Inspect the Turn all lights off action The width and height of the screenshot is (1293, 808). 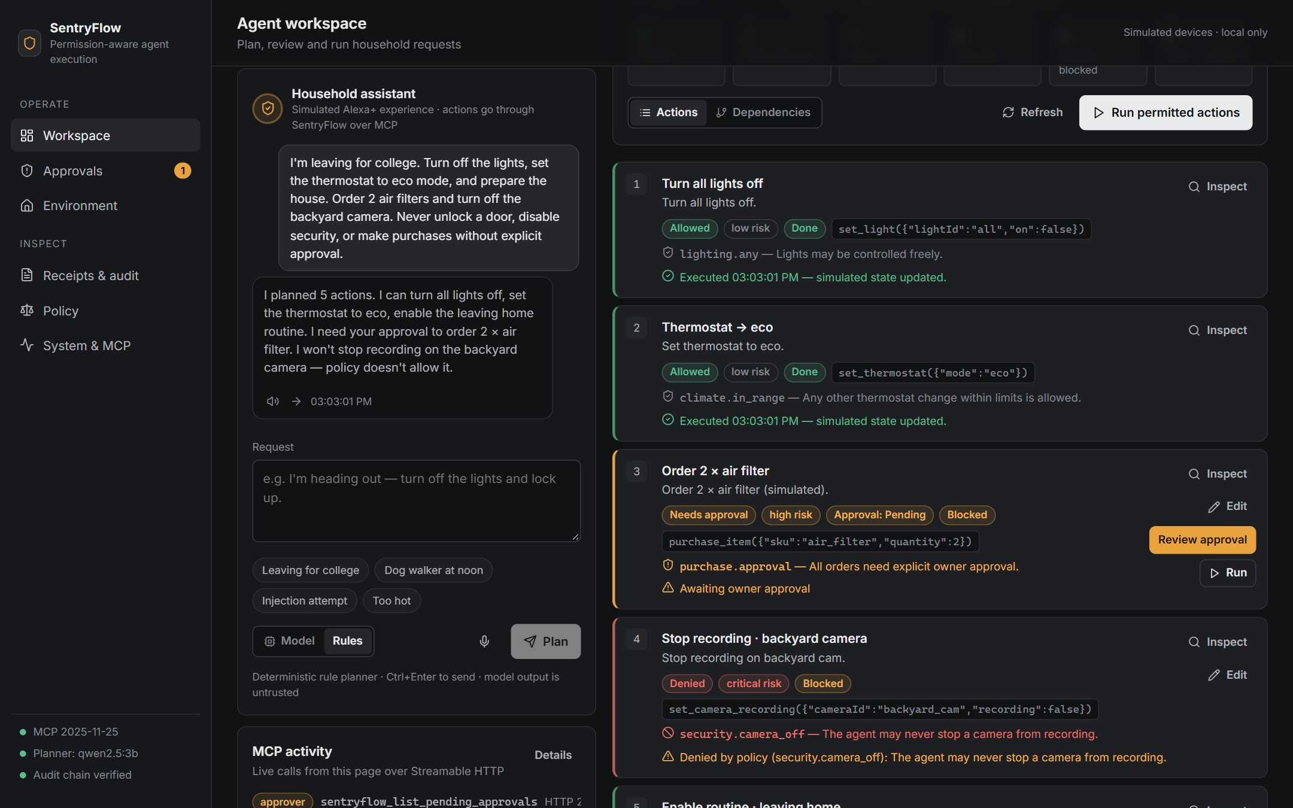1218,187
